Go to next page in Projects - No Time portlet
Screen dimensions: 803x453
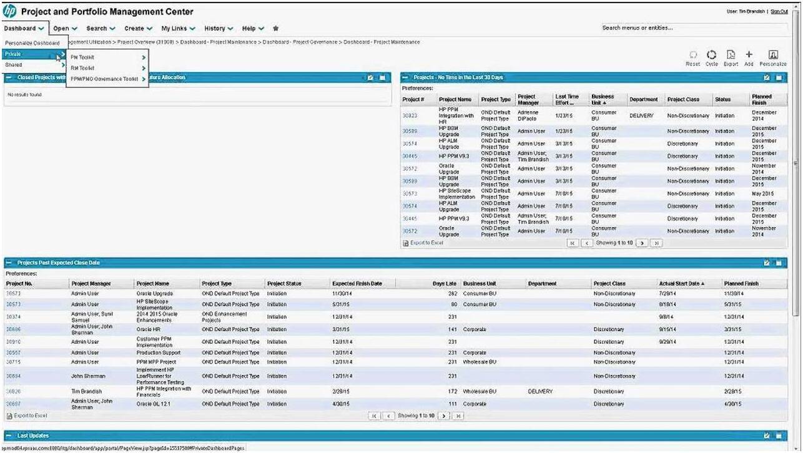[x=642, y=243]
